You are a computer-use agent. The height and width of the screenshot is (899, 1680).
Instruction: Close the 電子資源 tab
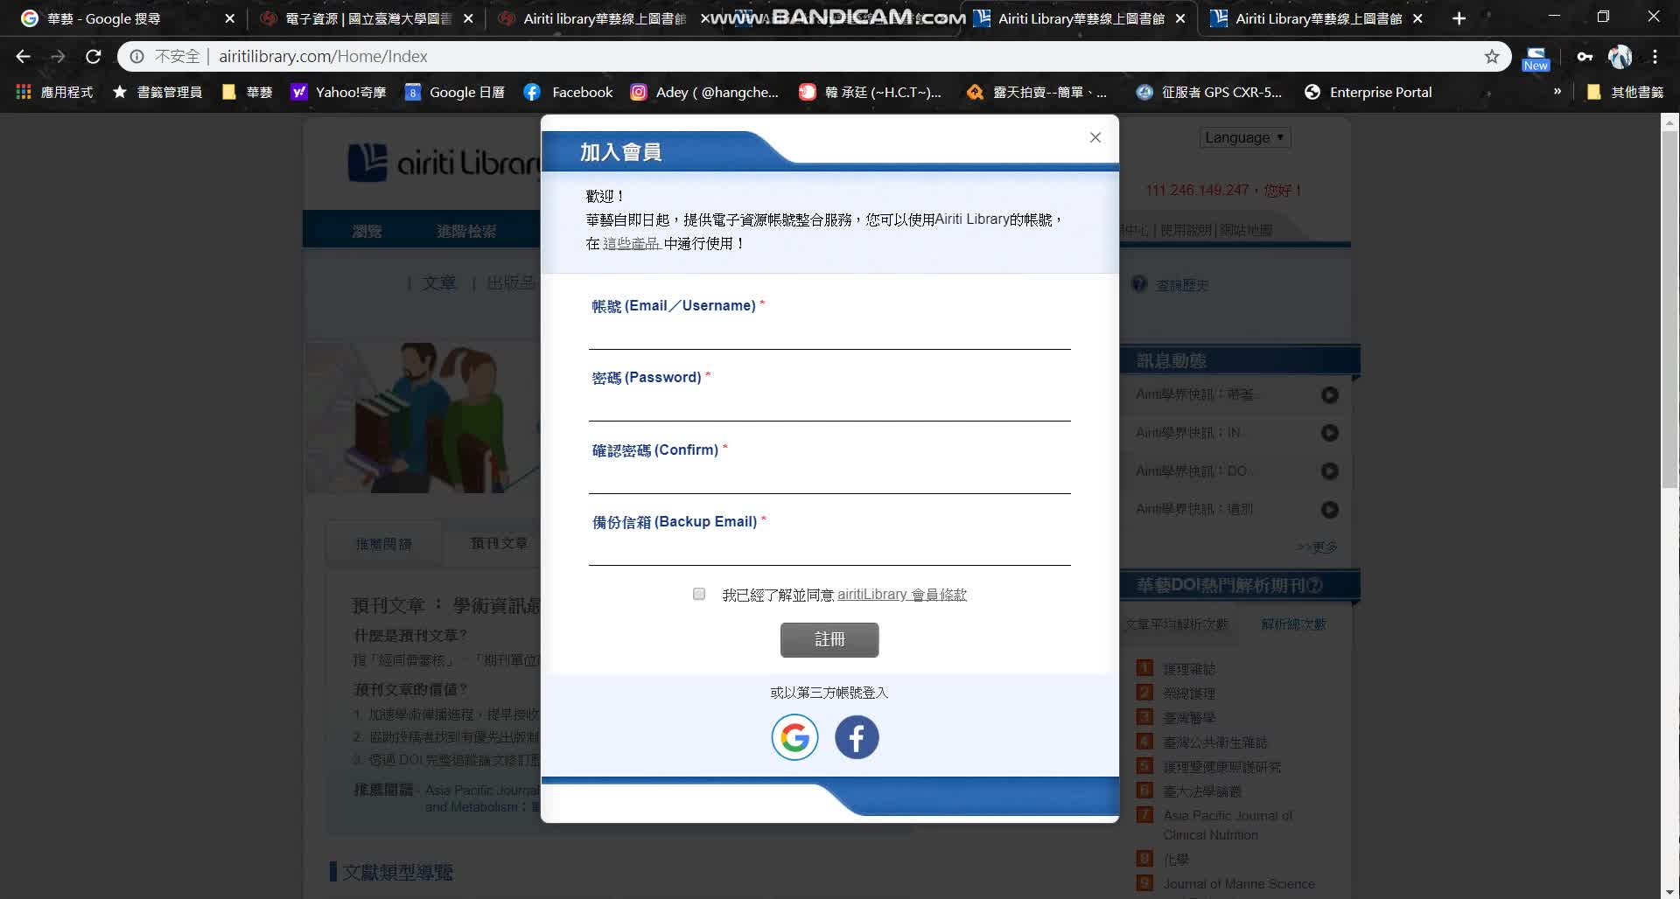[468, 18]
